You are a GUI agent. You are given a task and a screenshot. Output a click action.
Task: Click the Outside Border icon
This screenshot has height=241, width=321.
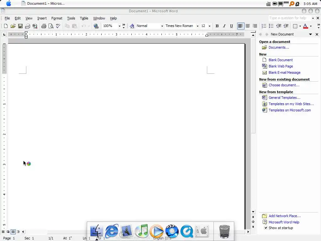[295, 26]
